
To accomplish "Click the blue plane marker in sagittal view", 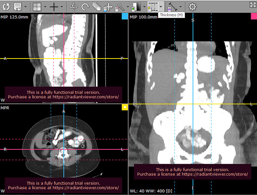I will coord(125,16).
